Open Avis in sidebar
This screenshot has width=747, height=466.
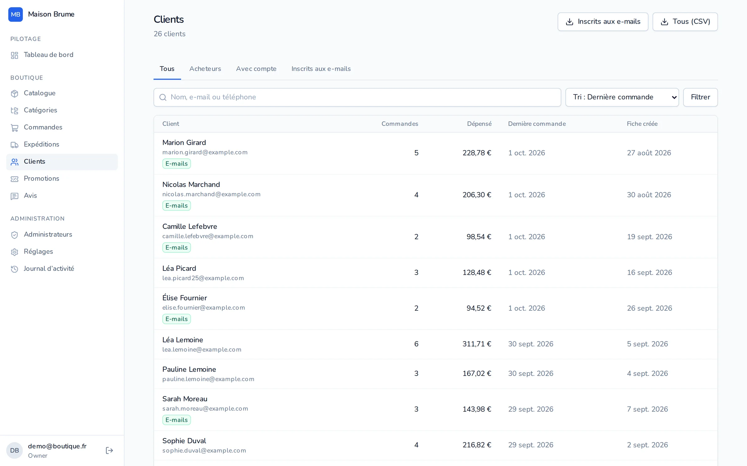(62, 196)
